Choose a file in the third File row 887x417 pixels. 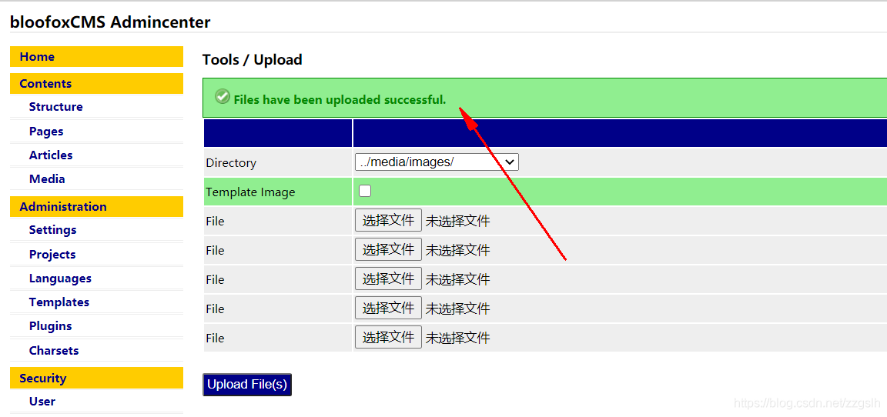click(388, 279)
